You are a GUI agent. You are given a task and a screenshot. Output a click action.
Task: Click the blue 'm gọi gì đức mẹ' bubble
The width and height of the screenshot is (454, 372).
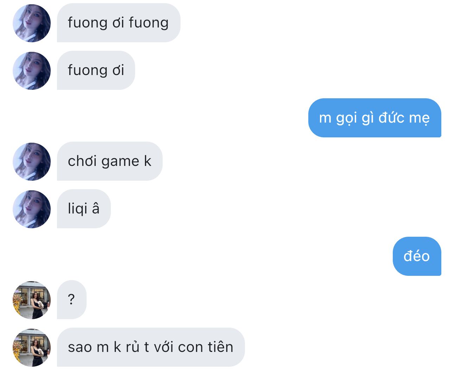click(375, 118)
